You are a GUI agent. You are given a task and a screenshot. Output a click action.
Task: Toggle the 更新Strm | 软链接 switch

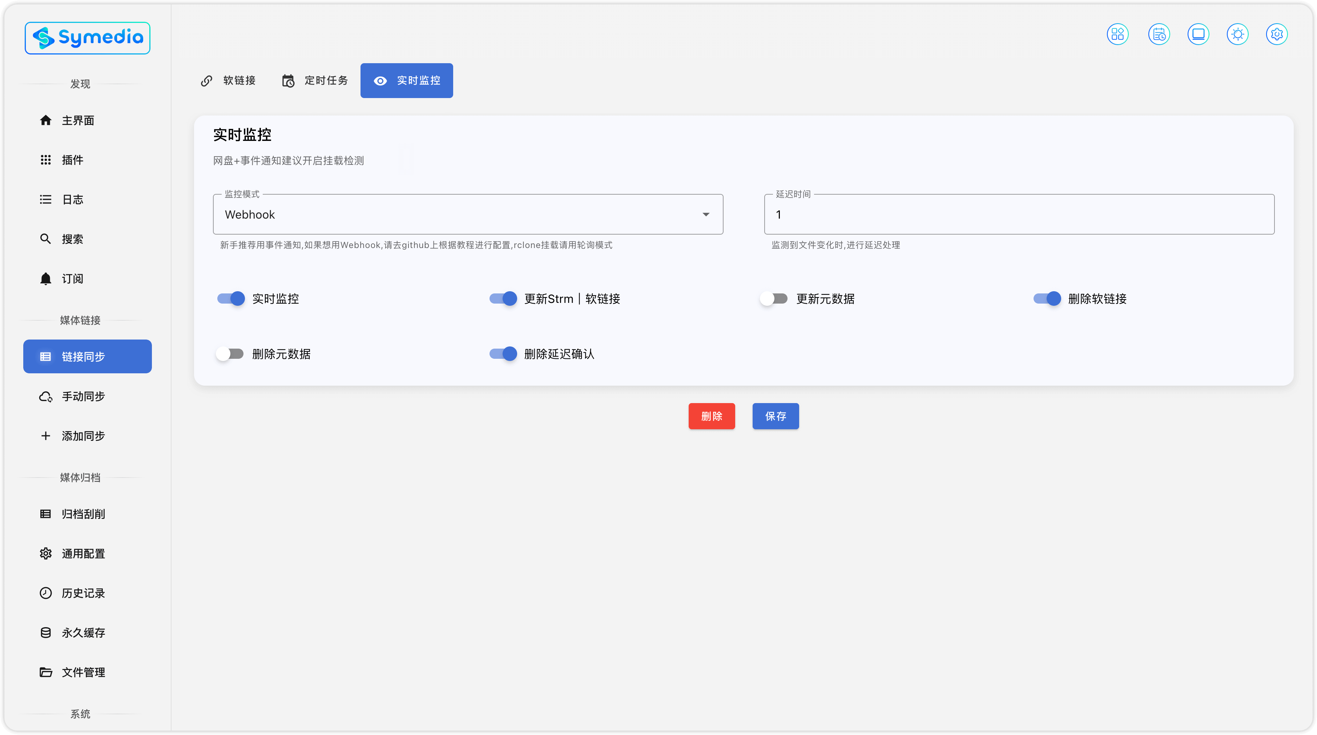[x=504, y=299]
